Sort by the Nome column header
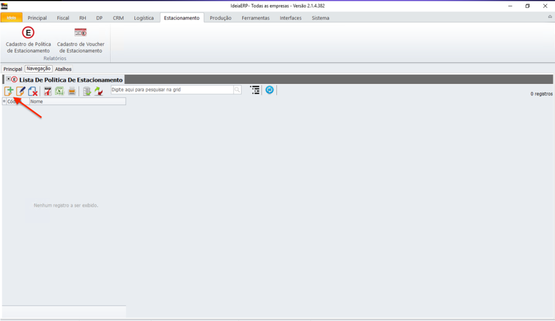Image resolution: width=555 pixels, height=321 pixels. tap(77, 101)
